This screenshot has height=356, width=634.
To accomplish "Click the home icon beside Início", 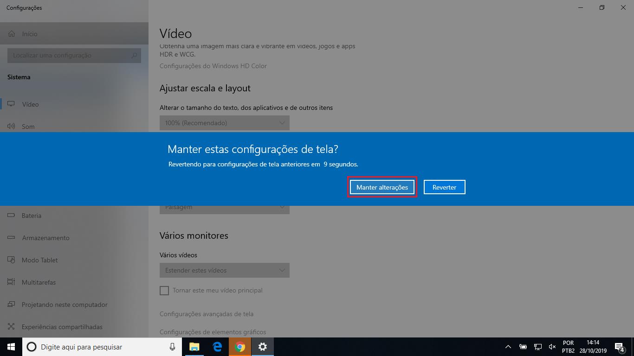I will (12, 34).
